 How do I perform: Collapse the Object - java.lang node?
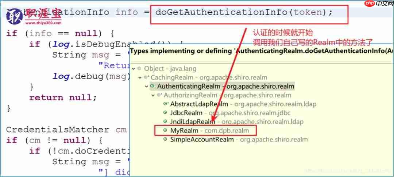click(134, 69)
